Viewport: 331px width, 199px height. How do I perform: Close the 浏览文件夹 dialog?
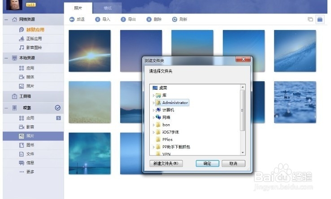243,59
